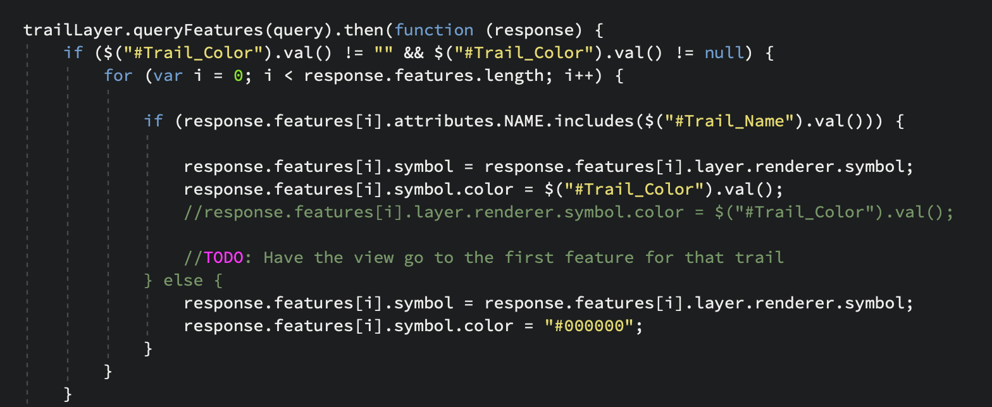Image resolution: width=992 pixels, height=407 pixels.
Task: Click the trailLayer identifier on the first line
Action: pos(63,30)
